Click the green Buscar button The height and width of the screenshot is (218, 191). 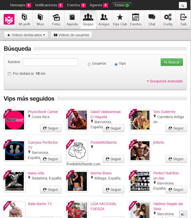(172, 62)
